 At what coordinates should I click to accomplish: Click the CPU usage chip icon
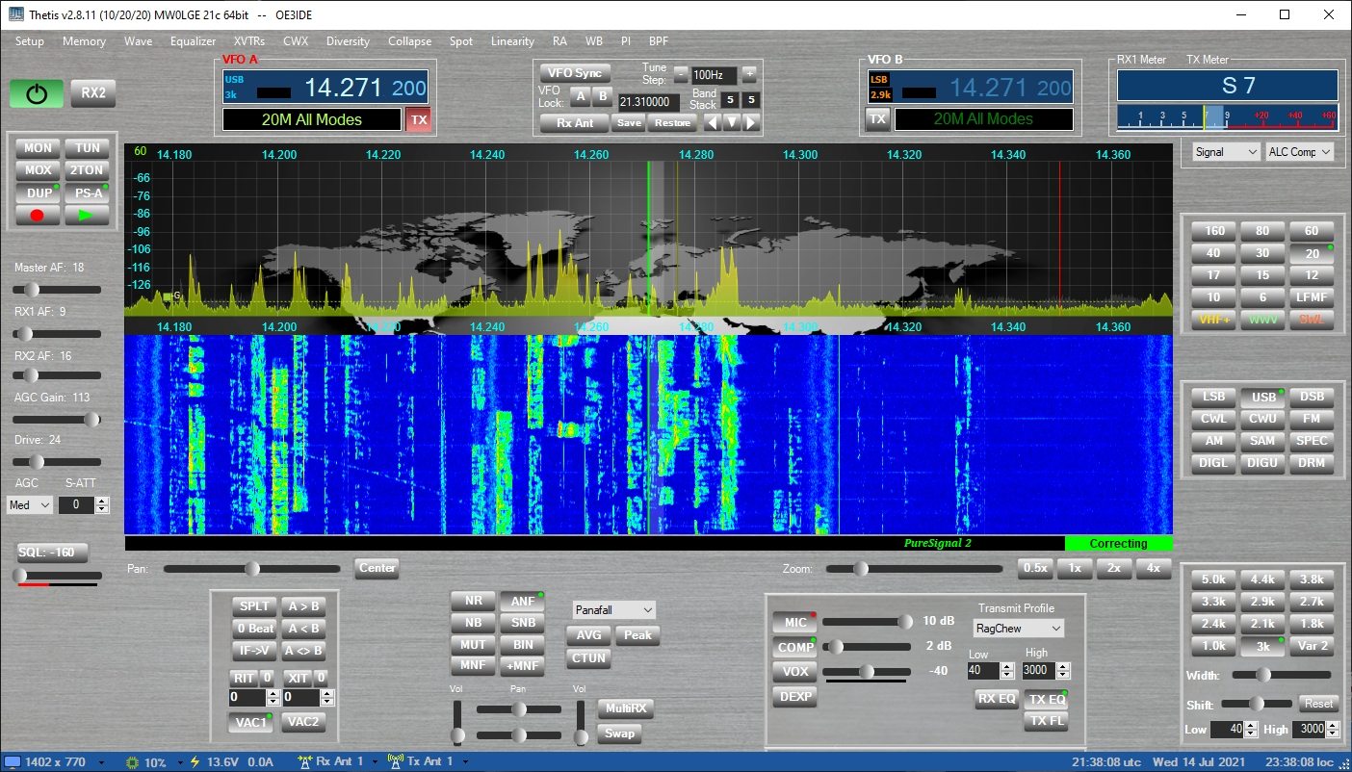pyautogui.click(x=132, y=761)
